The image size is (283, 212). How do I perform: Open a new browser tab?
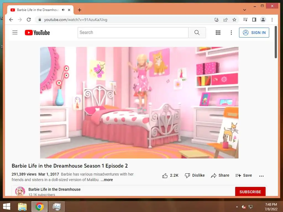pyautogui.click(x=80, y=10)
